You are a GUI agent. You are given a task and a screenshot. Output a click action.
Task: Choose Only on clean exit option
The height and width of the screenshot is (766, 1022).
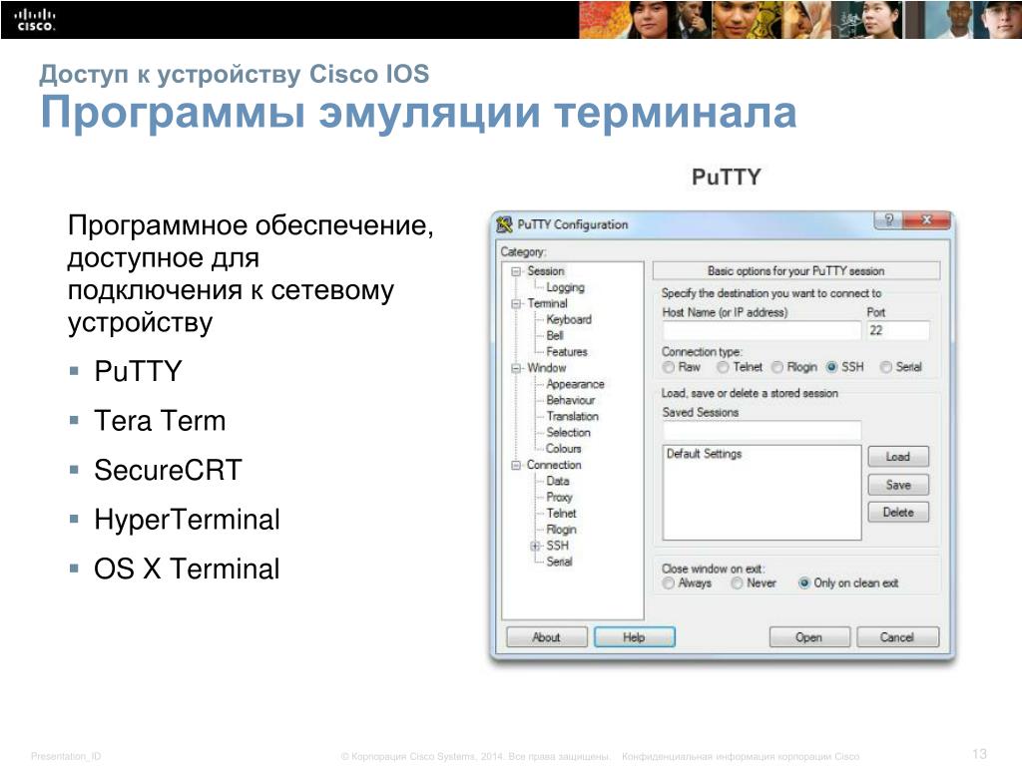pyautogui.click(x=804, y=583)
